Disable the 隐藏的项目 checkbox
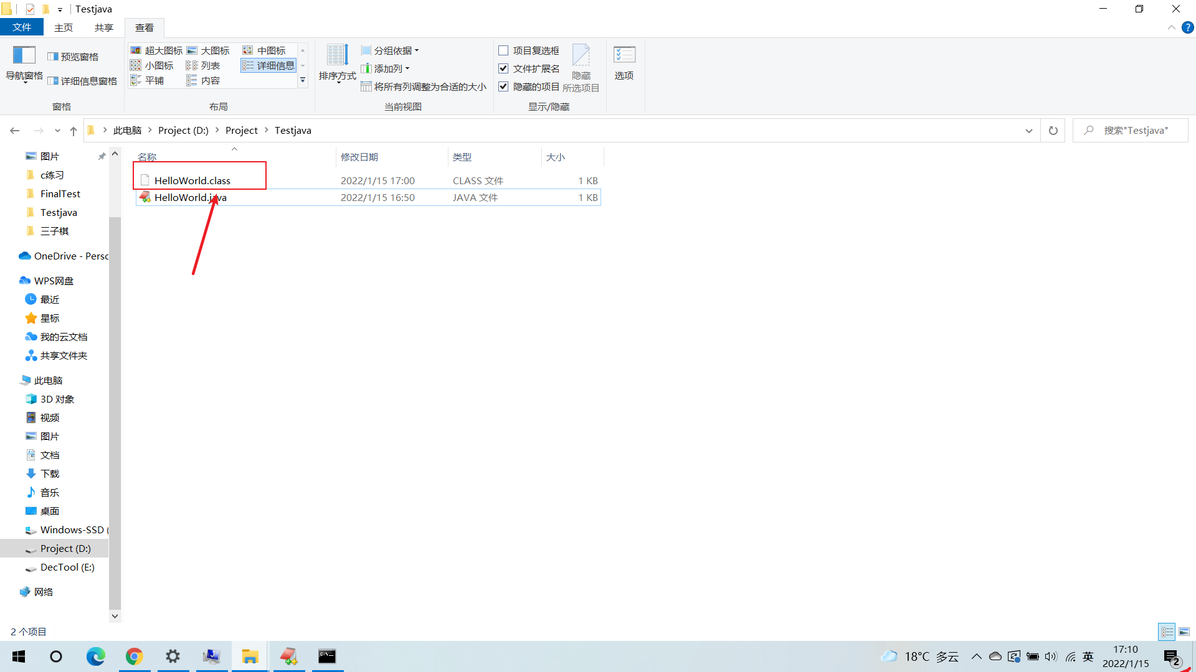The image size is (1196, 672). coord(503,86)
